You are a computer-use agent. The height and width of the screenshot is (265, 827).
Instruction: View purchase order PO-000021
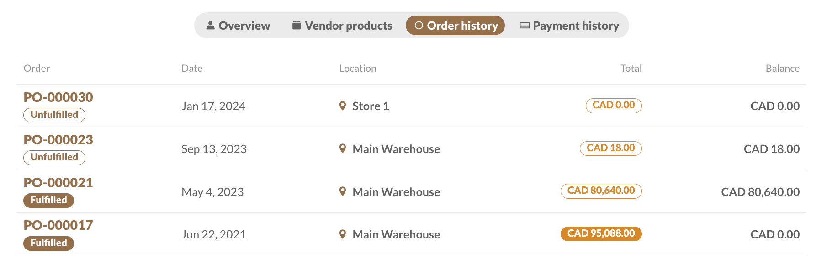point(58,183)
